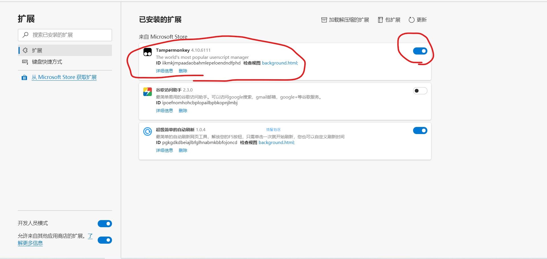Open 从 Microsoft Store 获取扩展 link
The image size is (547, 259).
click(x=64, y=77)
